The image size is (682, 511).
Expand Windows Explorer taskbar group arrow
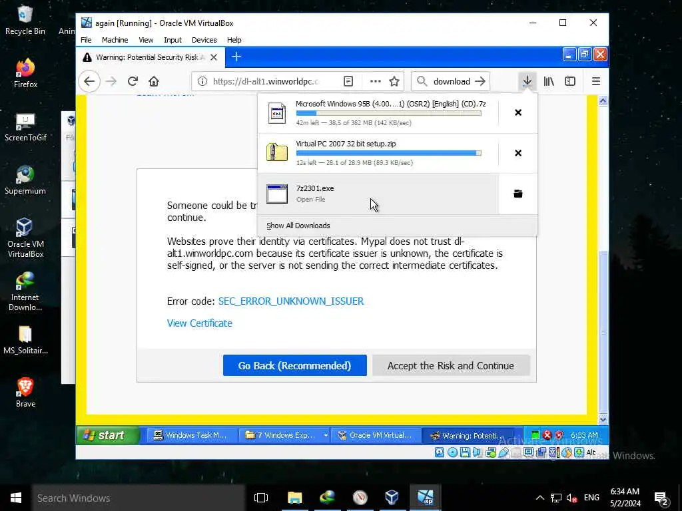(325, 435)
